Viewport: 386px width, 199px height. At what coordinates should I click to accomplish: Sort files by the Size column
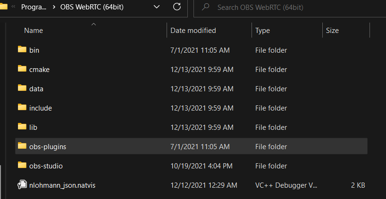(x=332, y=31)
